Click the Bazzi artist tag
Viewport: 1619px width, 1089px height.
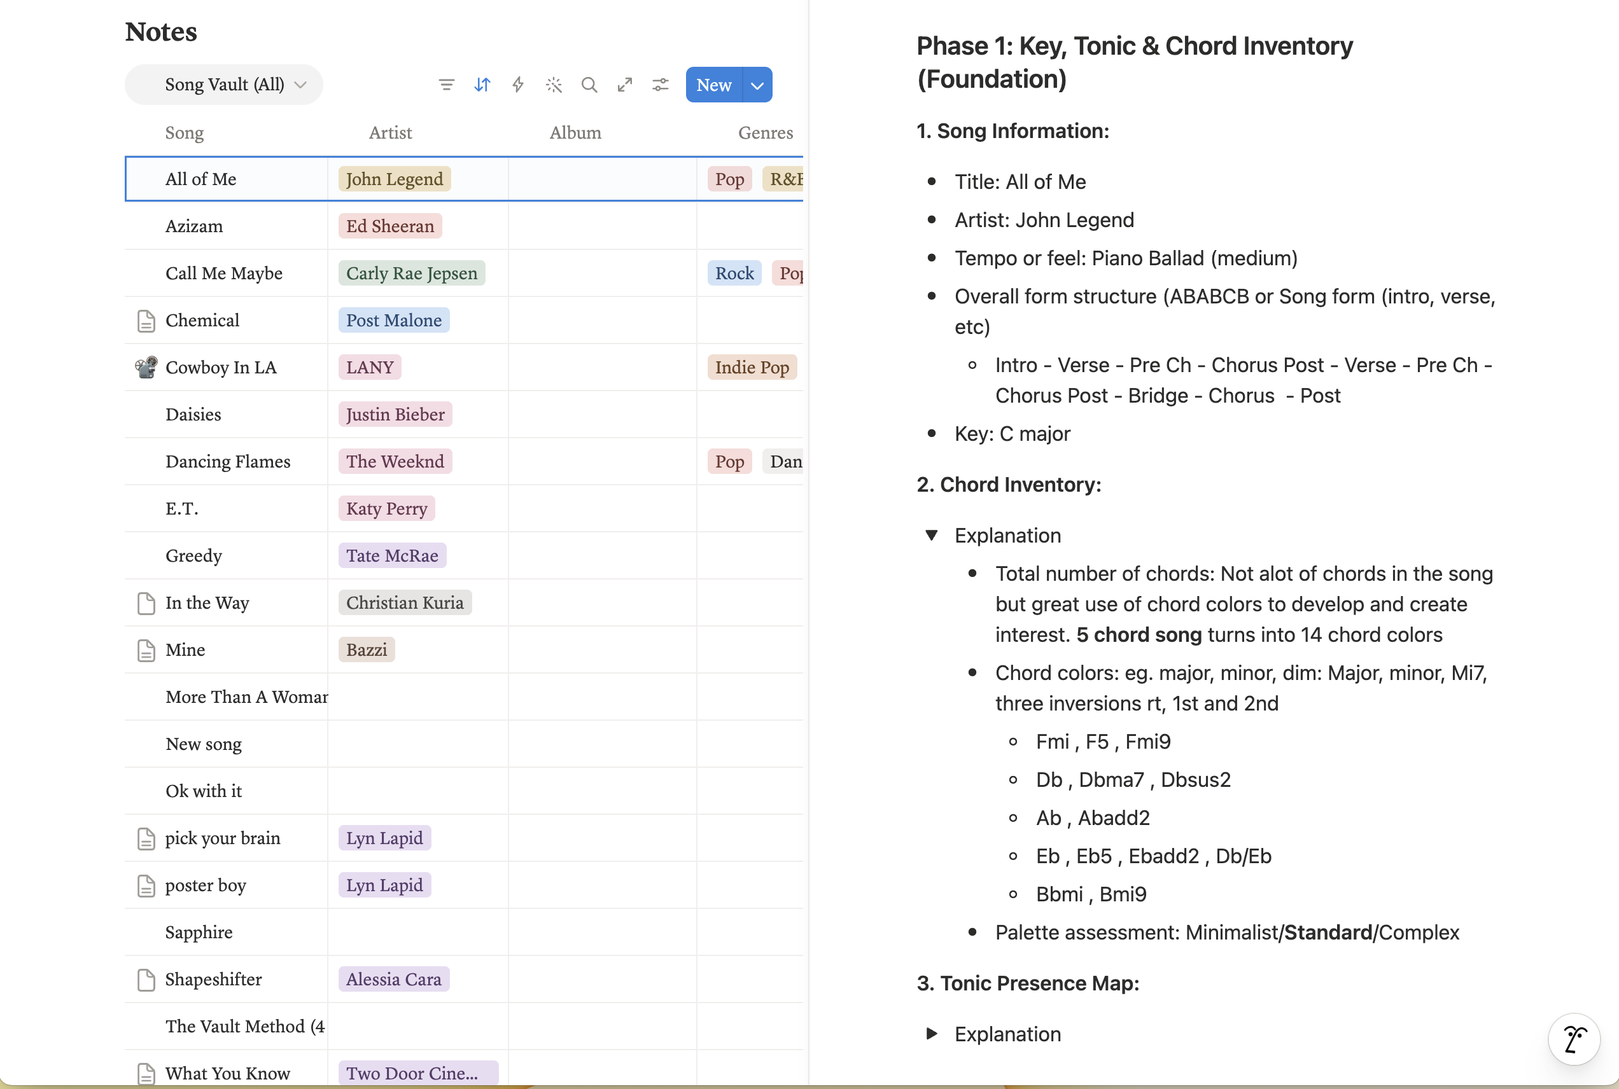click(367, 650)
